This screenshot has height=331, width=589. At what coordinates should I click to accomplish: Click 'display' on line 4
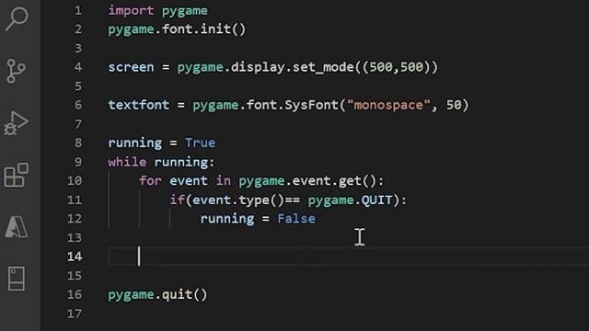[x=258, y=67]
